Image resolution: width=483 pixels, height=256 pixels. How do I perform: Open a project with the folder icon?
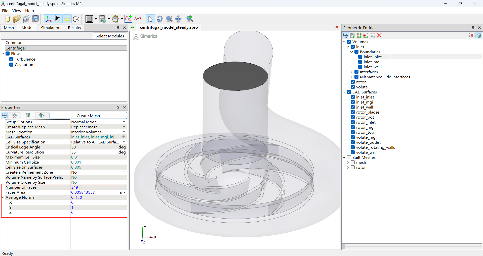(17, 19)
